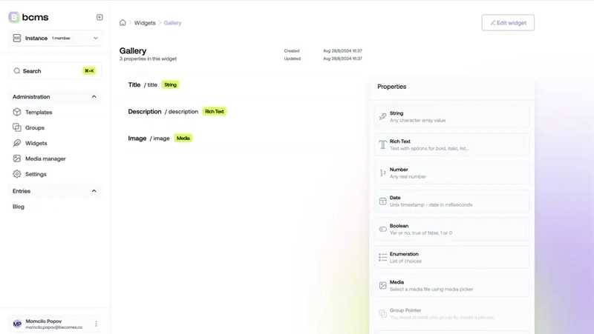Click the Widgets icon in sidebar
This screenshot has width=594, height=334.
pos(16,143)
